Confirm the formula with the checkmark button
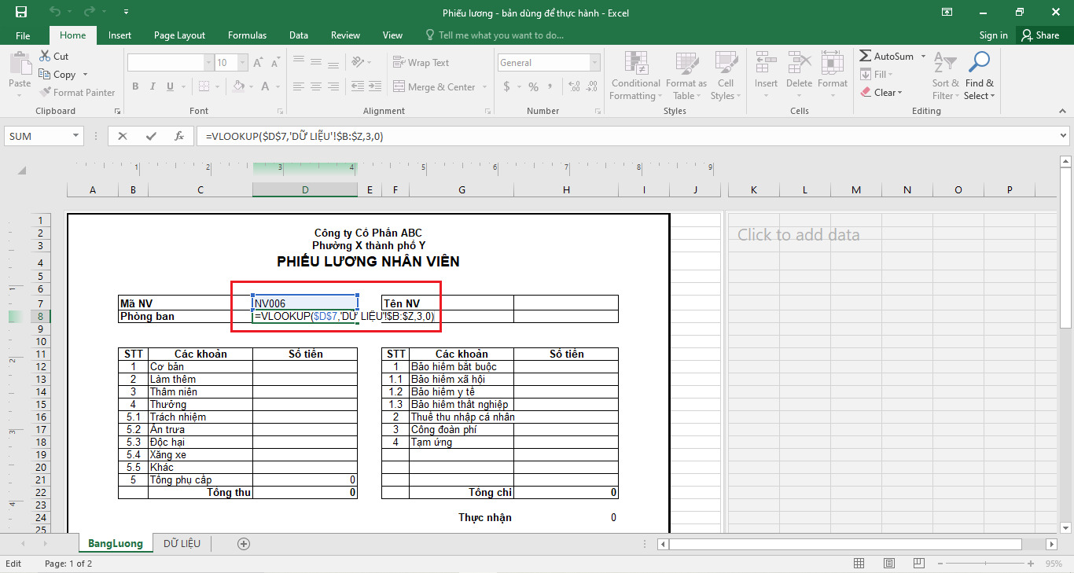The width and height of the screenshot is (1074, 573). [151, 136]
